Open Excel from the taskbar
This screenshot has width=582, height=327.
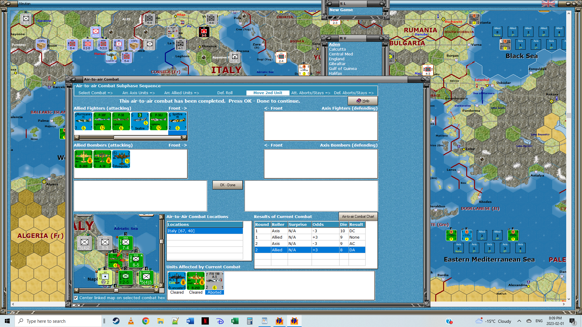[235, 321]
